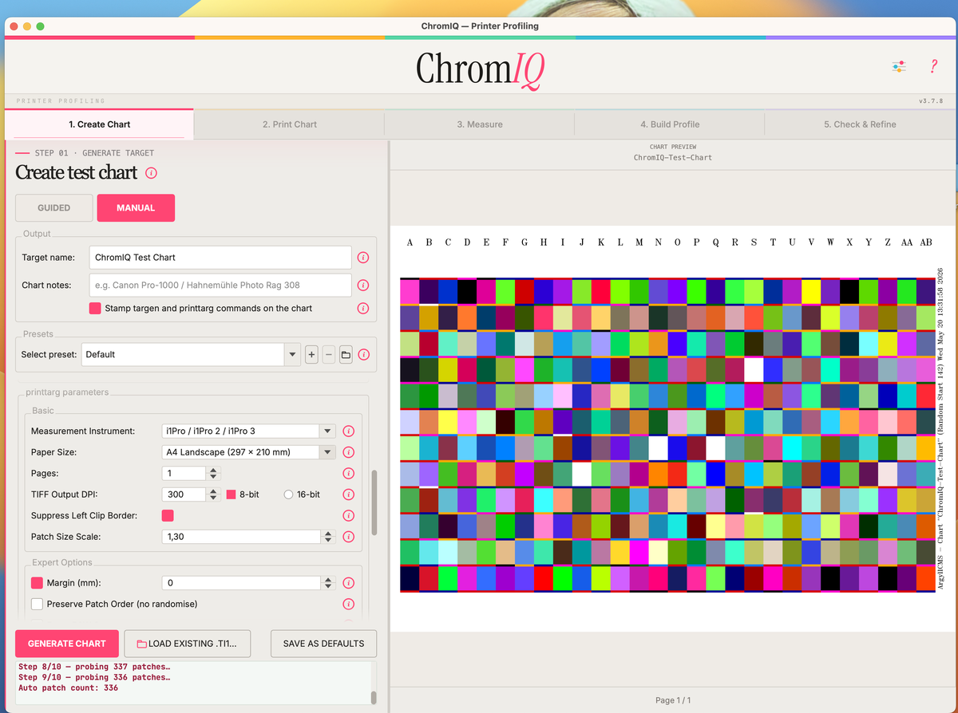
Task: Show info icon for Preserve Patch Order
Action: click(x=349, y=604)
